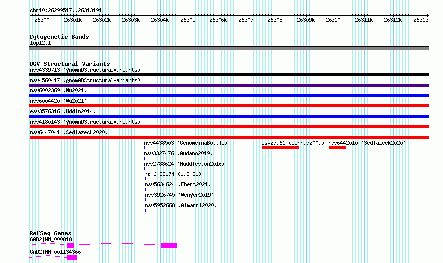This screenshot has width=443, height=263.
Task: Click the red nsv6447041 variant bar
Action: (x=229, y=137)
